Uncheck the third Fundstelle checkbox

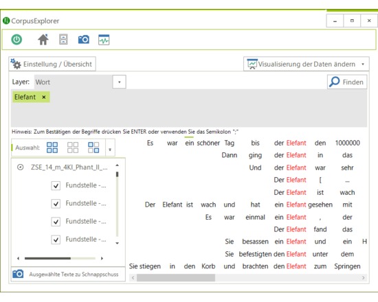click(56, 222)
